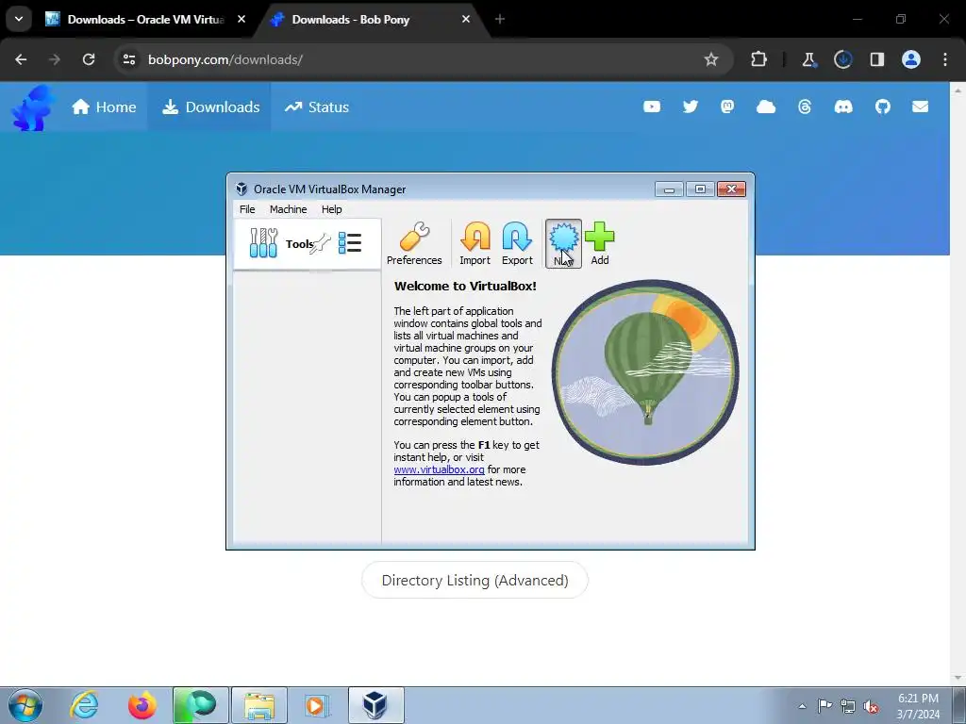Select the Downloads - Bob Pony tab
This screenshot has height=724, width=966.
[372, 20]
